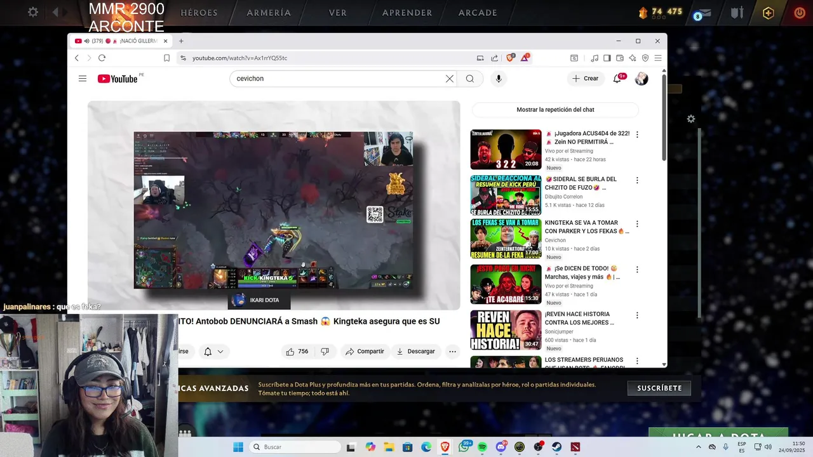Screen dimensions: 813x457
Task: Open Brave Rewards triangle icon
Action: click(525, 58)
